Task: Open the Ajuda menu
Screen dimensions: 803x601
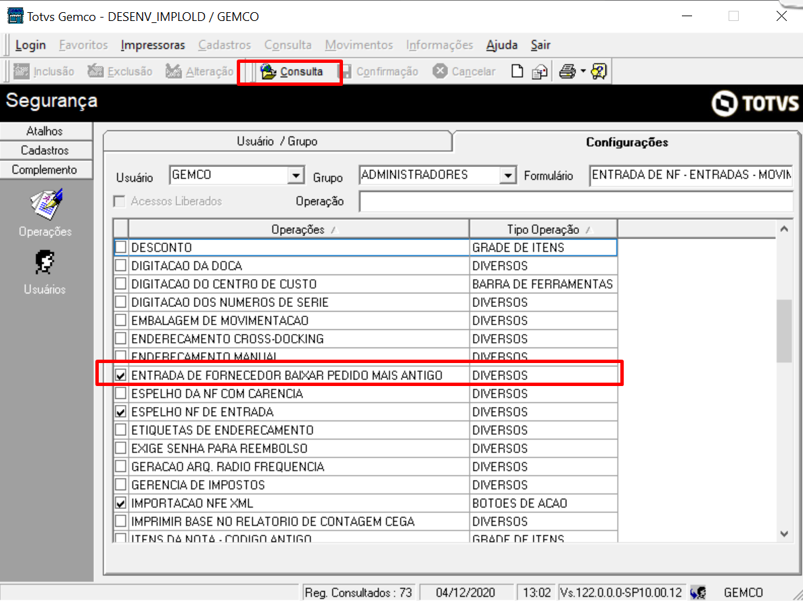Action: point(502,45)
